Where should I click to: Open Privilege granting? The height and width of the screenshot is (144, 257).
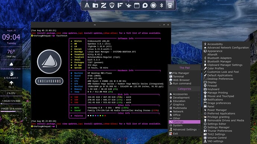pos(226,117)
